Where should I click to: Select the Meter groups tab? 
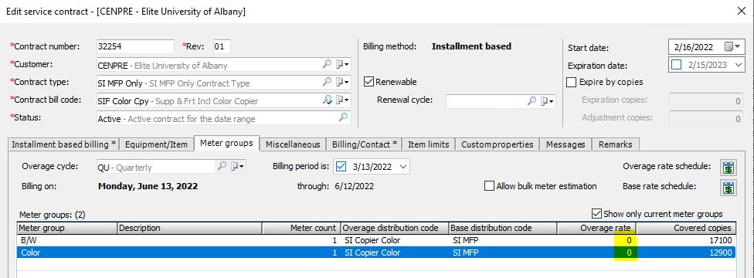[x=226, y=143]
